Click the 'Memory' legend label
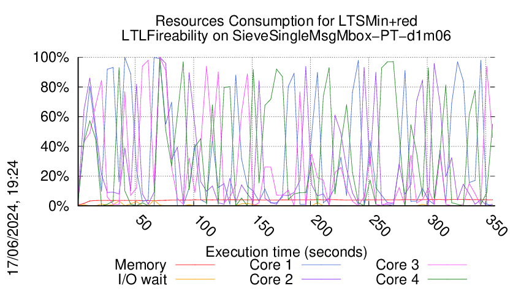Viewport: 521px width, 291px height. 140,265
